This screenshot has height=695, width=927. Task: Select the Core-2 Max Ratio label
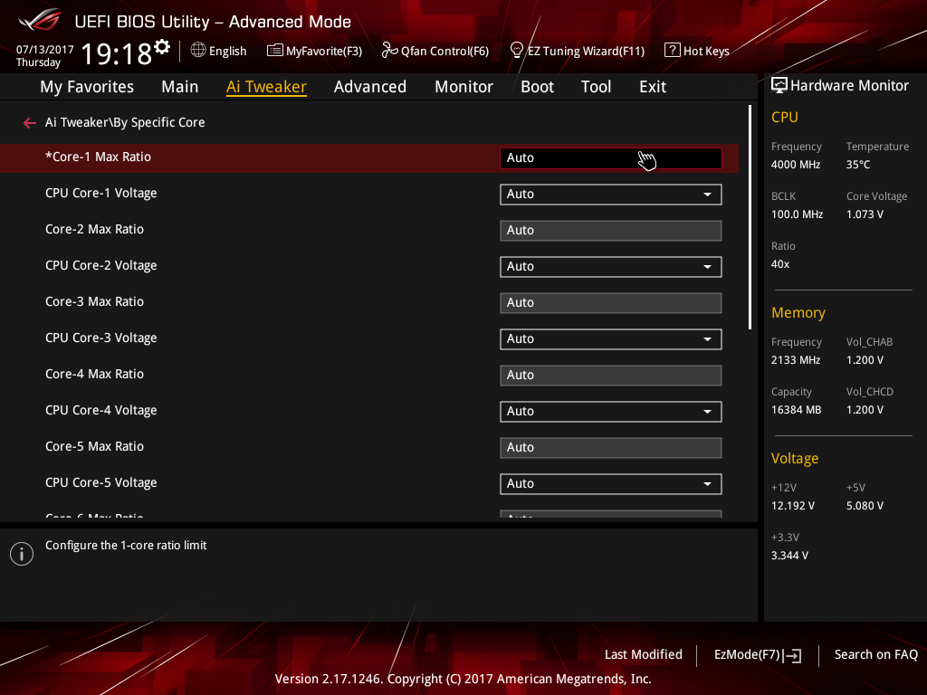coord(94,229)
